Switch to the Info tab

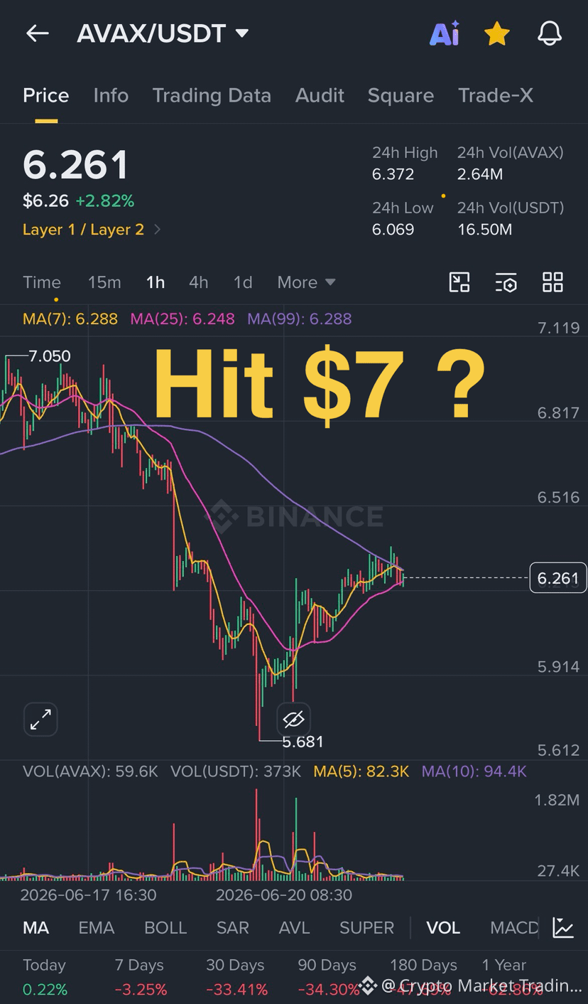pyautogui.click(x=111, y=95)
